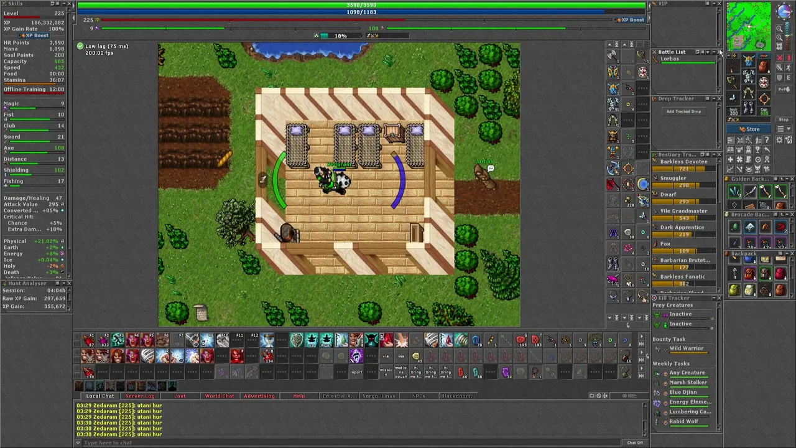The width and height of the screenshot is (796, 448).
Task: Click the green hit points bar at top
Action: [x=361, y=5]
